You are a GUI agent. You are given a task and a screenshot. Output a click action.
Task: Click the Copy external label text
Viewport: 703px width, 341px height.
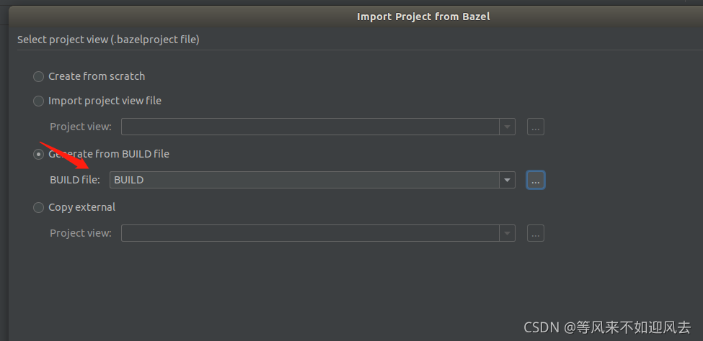(81, 207)
